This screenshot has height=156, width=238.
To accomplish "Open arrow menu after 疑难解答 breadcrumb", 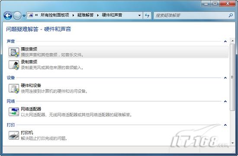I will tap(98, 15).
